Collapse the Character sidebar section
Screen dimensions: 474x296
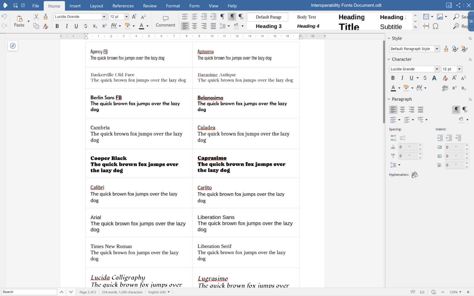pyautogui.click(x=389, y=59)
